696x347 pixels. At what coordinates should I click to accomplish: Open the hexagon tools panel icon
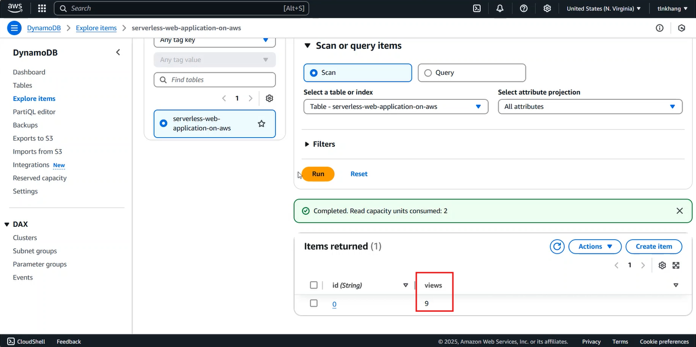point(682,28)
